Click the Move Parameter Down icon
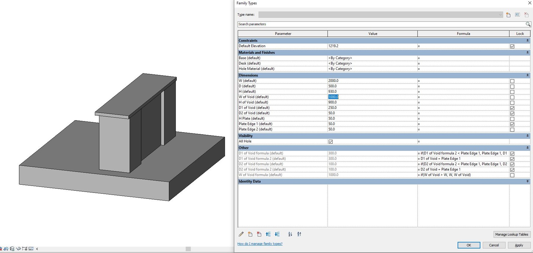The height and width of the screenshot is (253, 533). pyautogui.click(x=277, y=234)
